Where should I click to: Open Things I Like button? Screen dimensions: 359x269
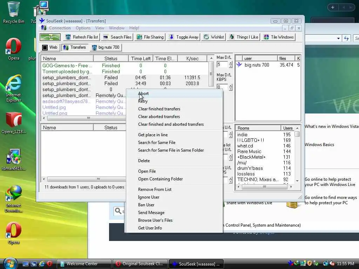(244, 37)
